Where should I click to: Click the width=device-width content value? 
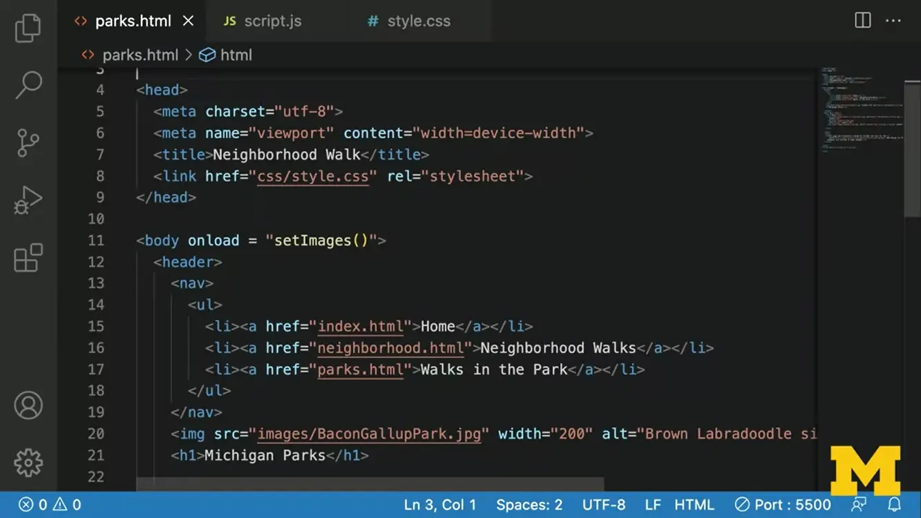pos(498,133)
